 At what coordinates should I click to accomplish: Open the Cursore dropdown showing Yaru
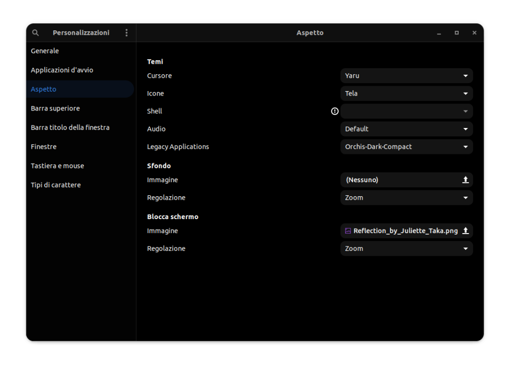click(406, 76)
